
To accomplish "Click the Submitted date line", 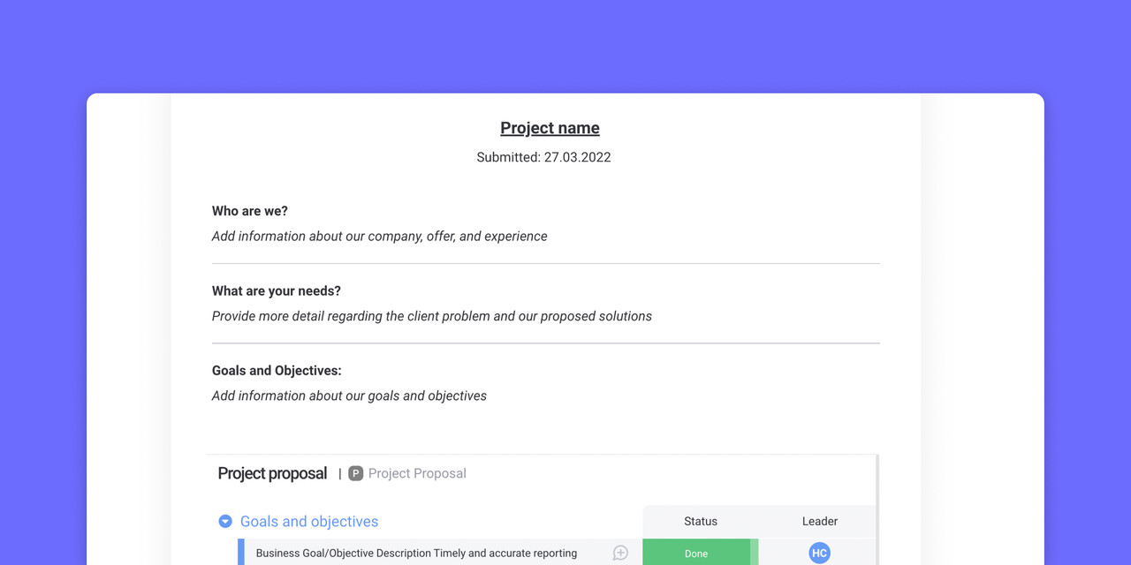I will [x=543, y=157].
